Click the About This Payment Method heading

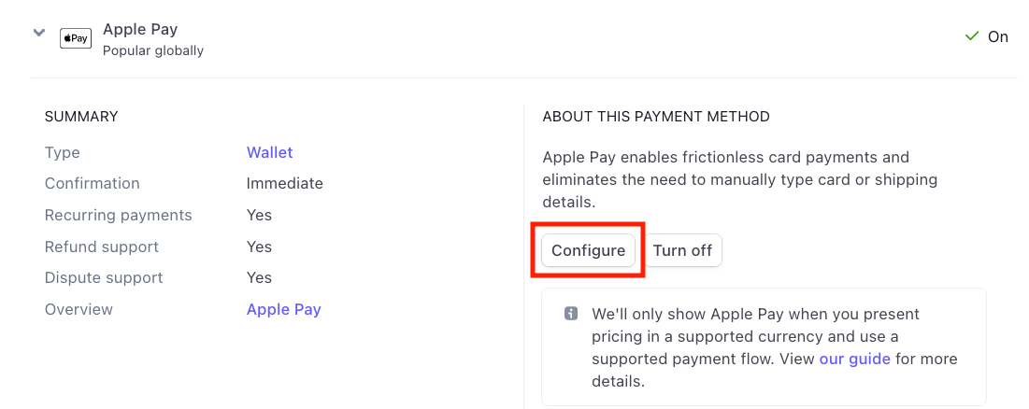coord(655,117)
